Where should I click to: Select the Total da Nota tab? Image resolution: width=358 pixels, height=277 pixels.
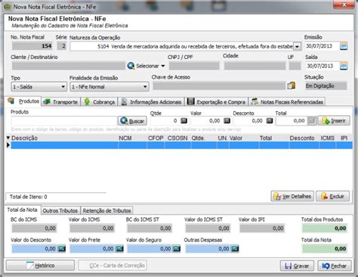pos(22,210)
